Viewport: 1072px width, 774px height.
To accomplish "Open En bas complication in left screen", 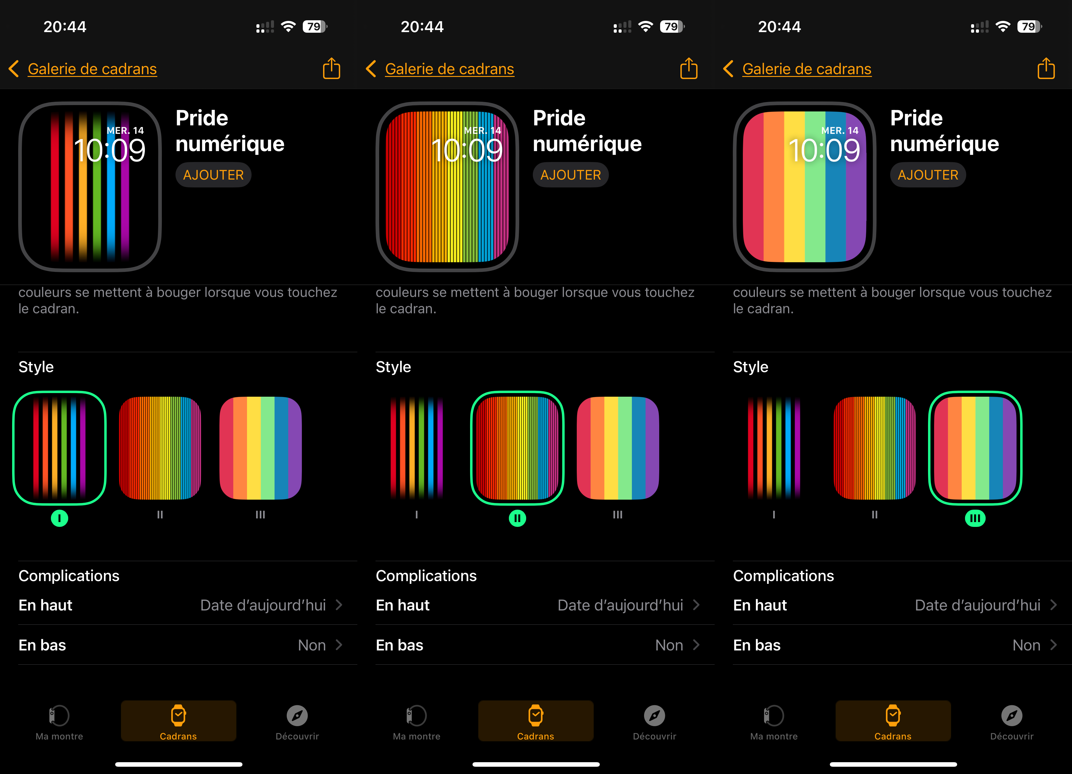I will click(x=188, y=645).
